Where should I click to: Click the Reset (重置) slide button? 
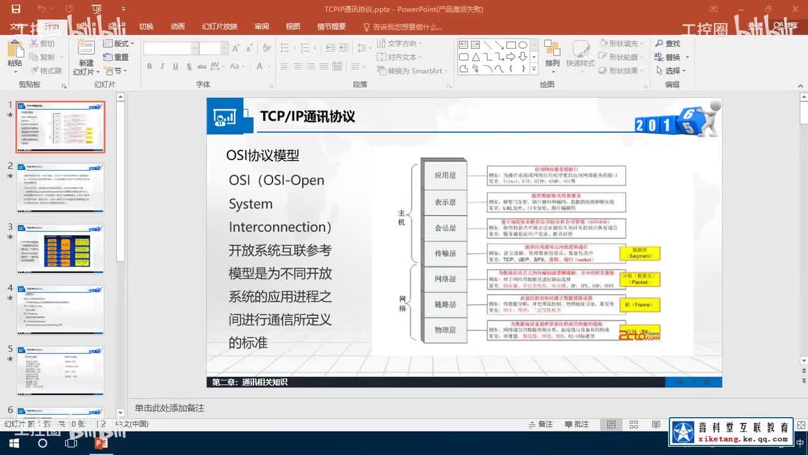tap(116, 57)
